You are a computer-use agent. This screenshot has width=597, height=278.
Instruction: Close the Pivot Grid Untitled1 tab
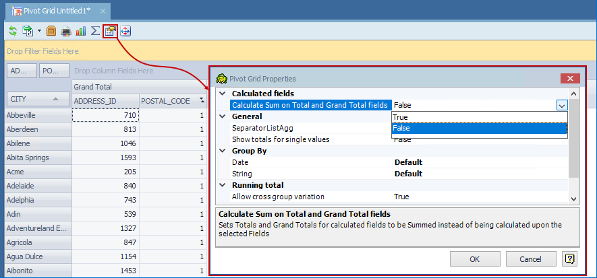pyautogui.click(x=103, y=11)
